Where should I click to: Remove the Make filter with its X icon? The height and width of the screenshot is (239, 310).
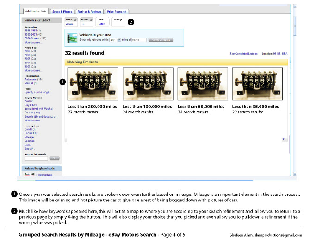tap(75, 19)
